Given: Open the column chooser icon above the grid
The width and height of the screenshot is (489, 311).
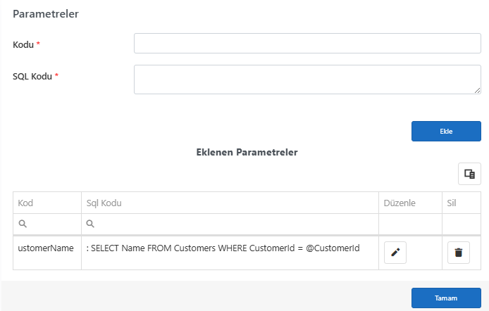Looking at the screenshot, I should [x=469, y=174].
